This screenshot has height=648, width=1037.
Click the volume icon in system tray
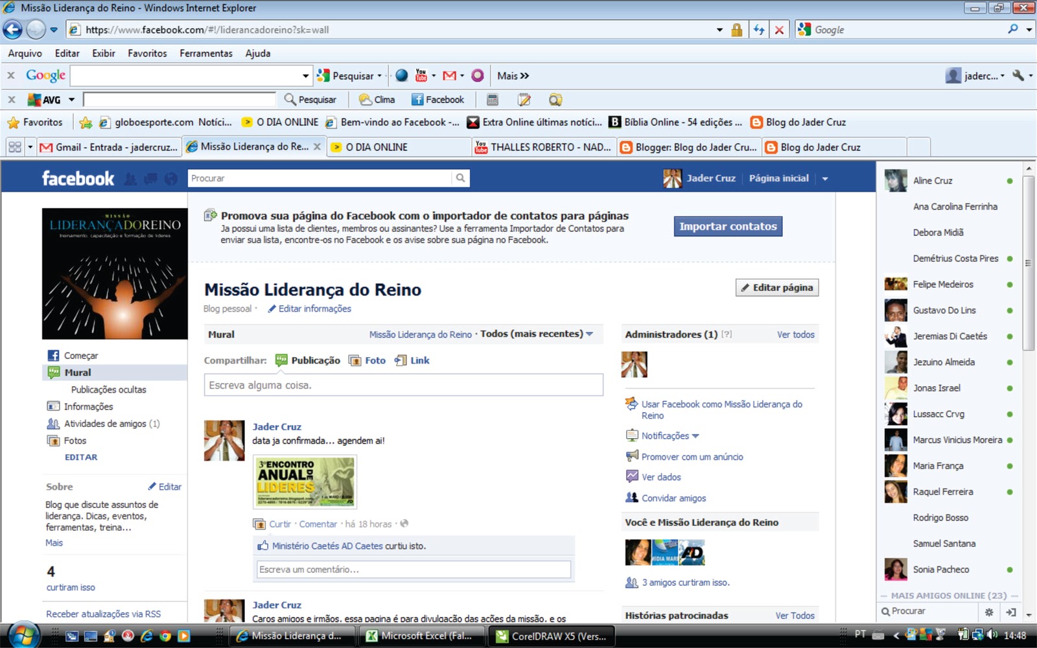(x=992, y=635)
